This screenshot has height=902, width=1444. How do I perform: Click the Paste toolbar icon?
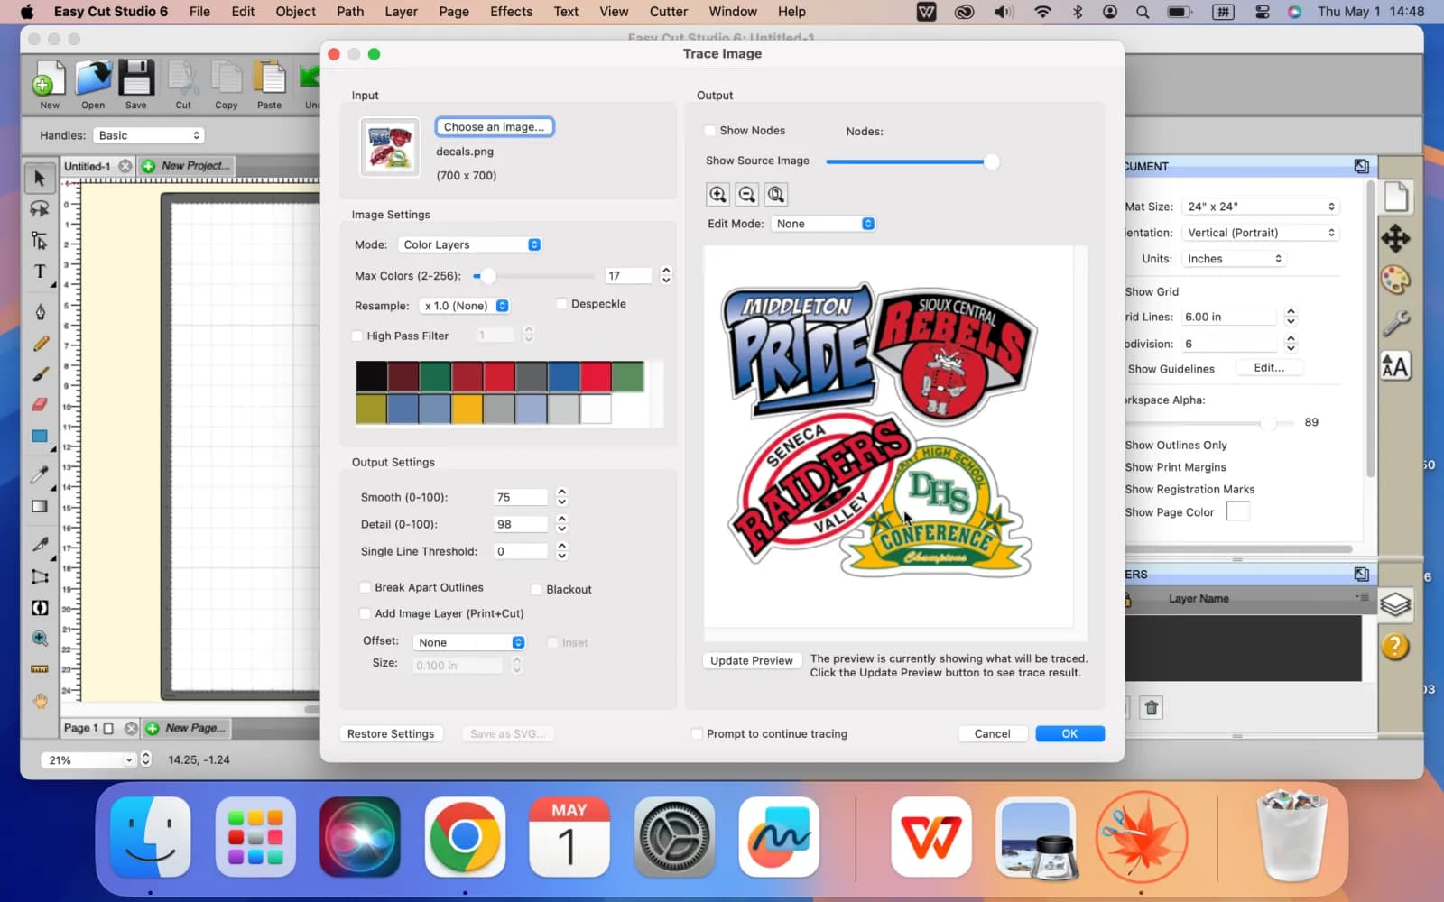pos(269,85)
